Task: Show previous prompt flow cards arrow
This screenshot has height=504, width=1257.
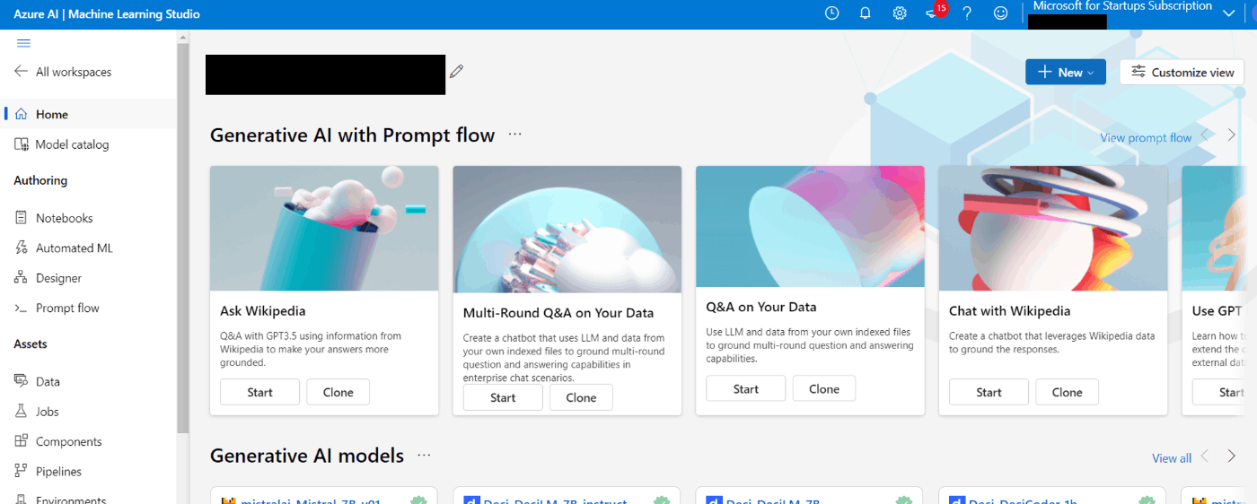Action: click(1206, 135)
